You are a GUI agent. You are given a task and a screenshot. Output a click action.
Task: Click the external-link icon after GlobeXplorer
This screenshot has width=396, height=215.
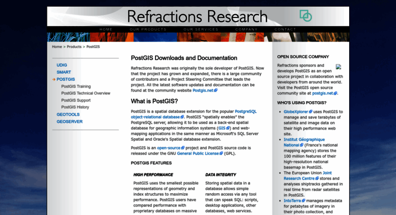pos(311,111)
